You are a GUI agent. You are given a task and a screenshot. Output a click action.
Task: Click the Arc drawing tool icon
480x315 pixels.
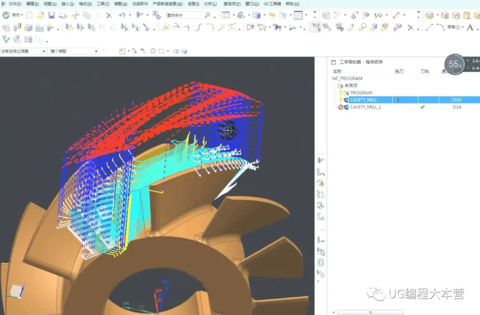tap(440, 28)
